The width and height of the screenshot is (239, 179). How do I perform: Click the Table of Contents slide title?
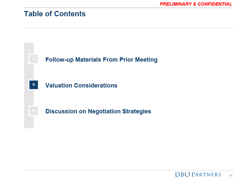click(x=55, y=14)
